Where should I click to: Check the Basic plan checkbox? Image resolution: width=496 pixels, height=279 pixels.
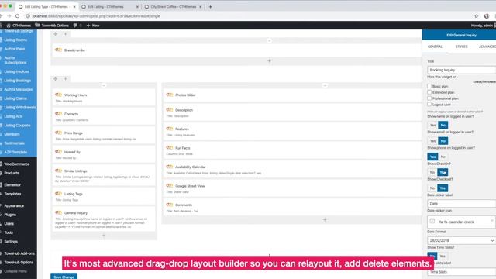click(x=429, y=86)
